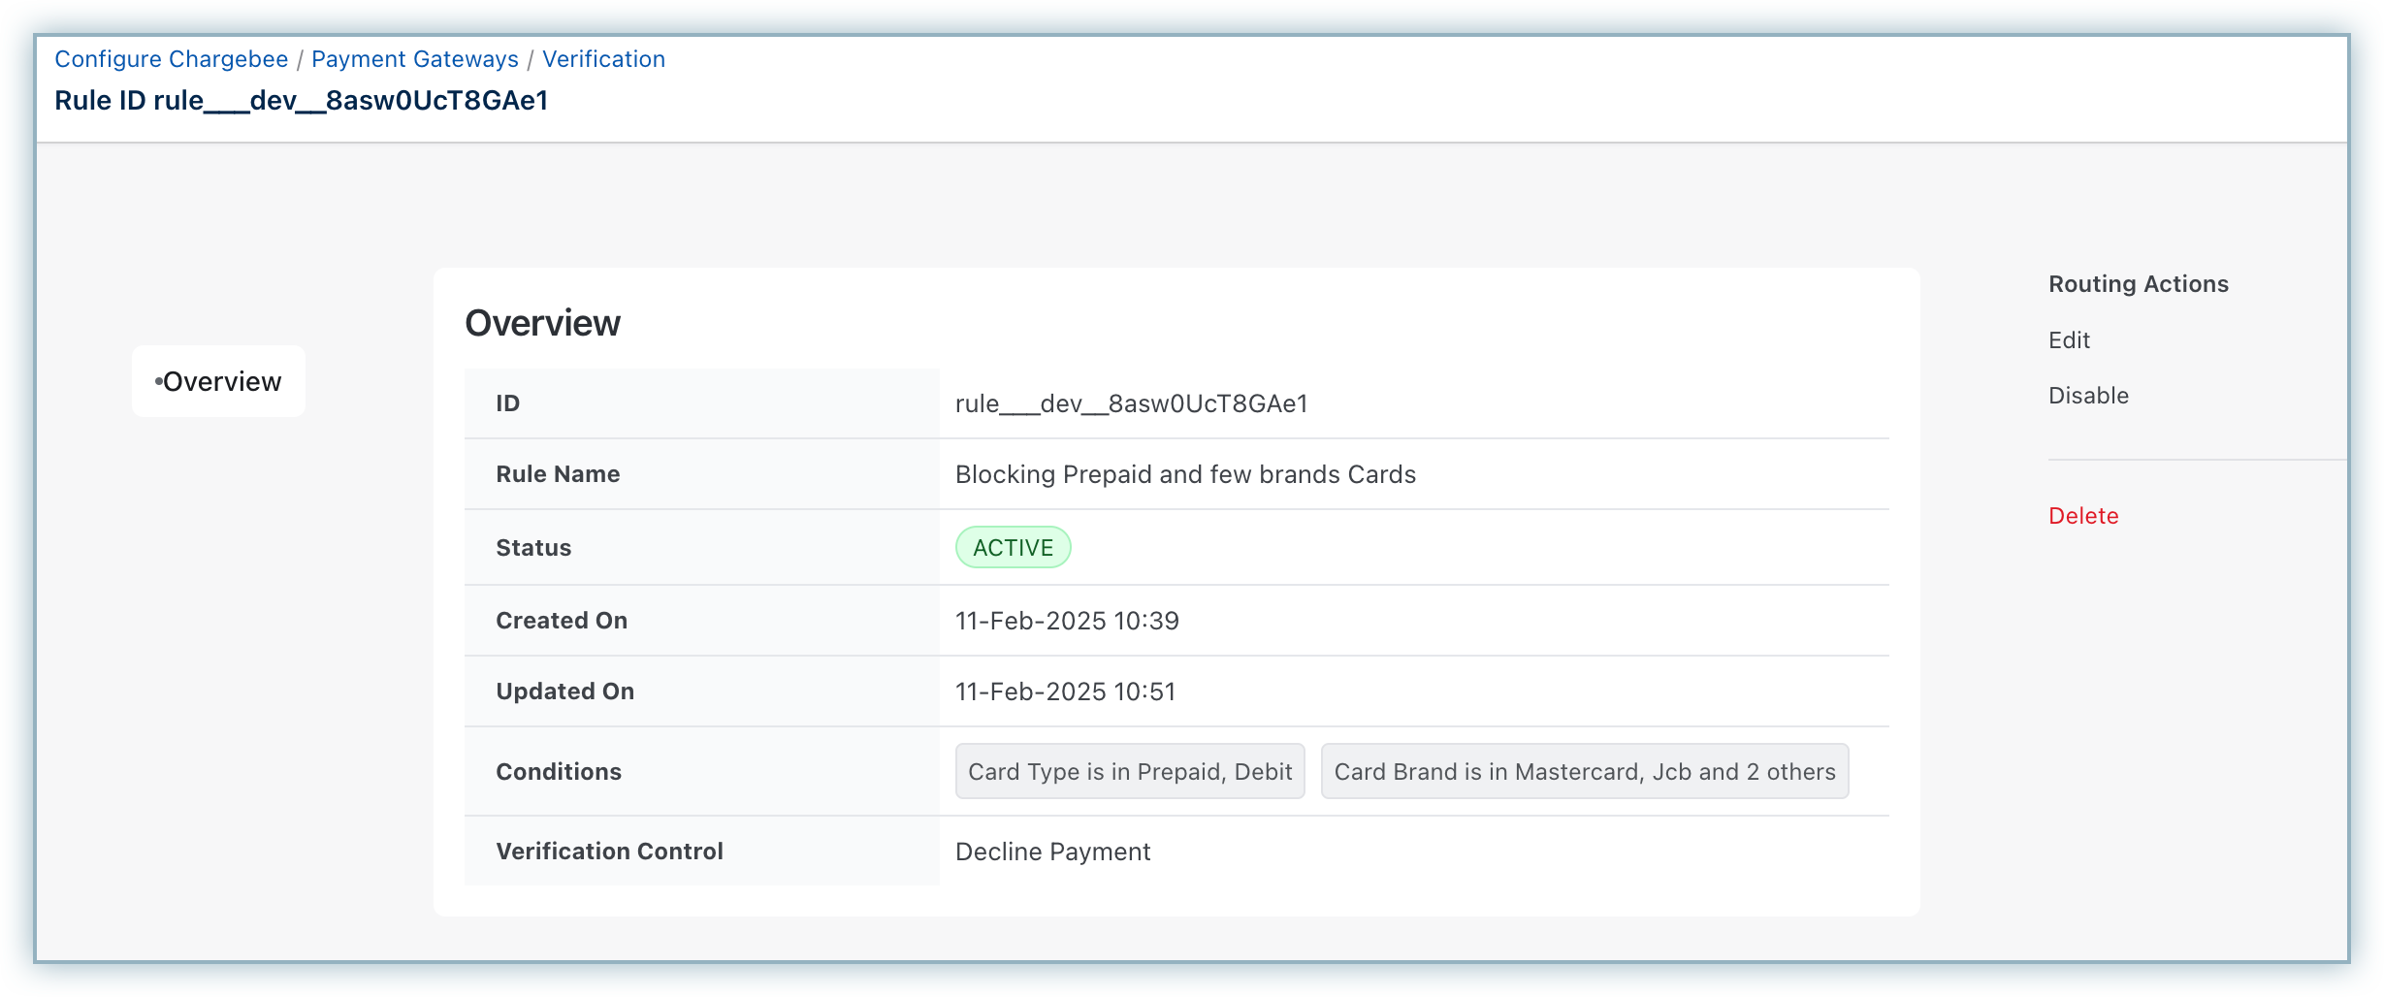Click the Conditions row label

(559, 772)
